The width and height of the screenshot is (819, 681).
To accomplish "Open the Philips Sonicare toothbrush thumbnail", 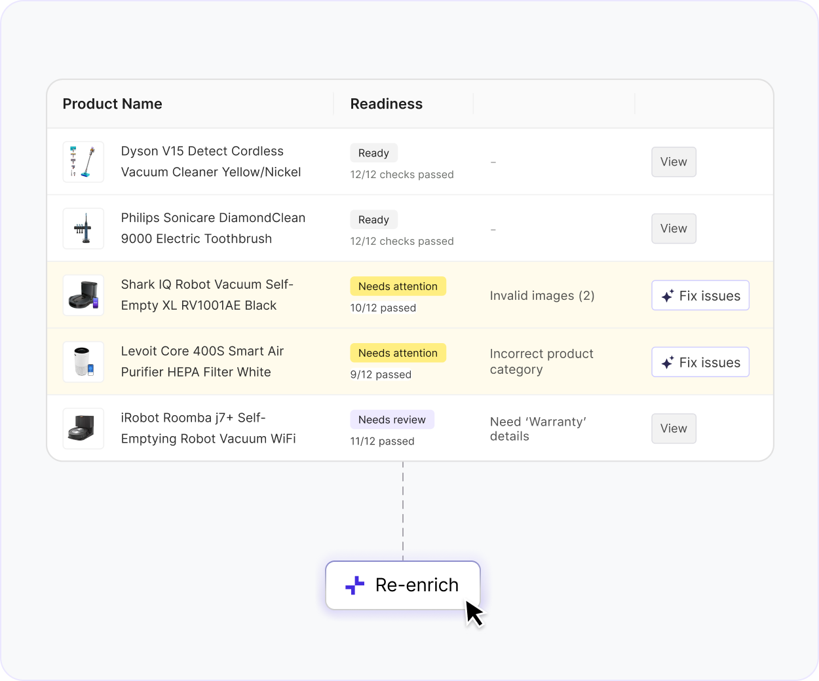I will (83, 229).
